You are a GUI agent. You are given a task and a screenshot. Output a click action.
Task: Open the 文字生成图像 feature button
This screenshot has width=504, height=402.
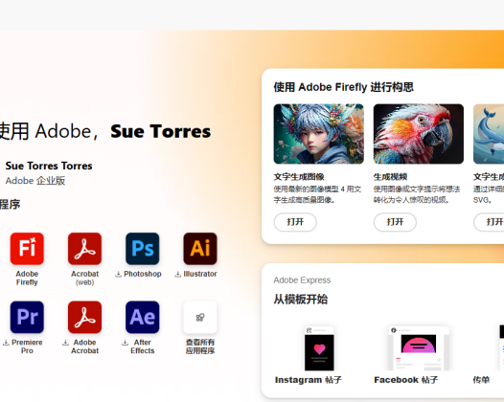coord(295,222)
